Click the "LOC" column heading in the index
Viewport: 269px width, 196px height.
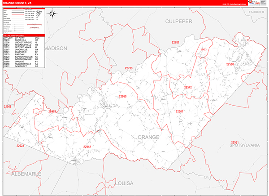(37, 38)
